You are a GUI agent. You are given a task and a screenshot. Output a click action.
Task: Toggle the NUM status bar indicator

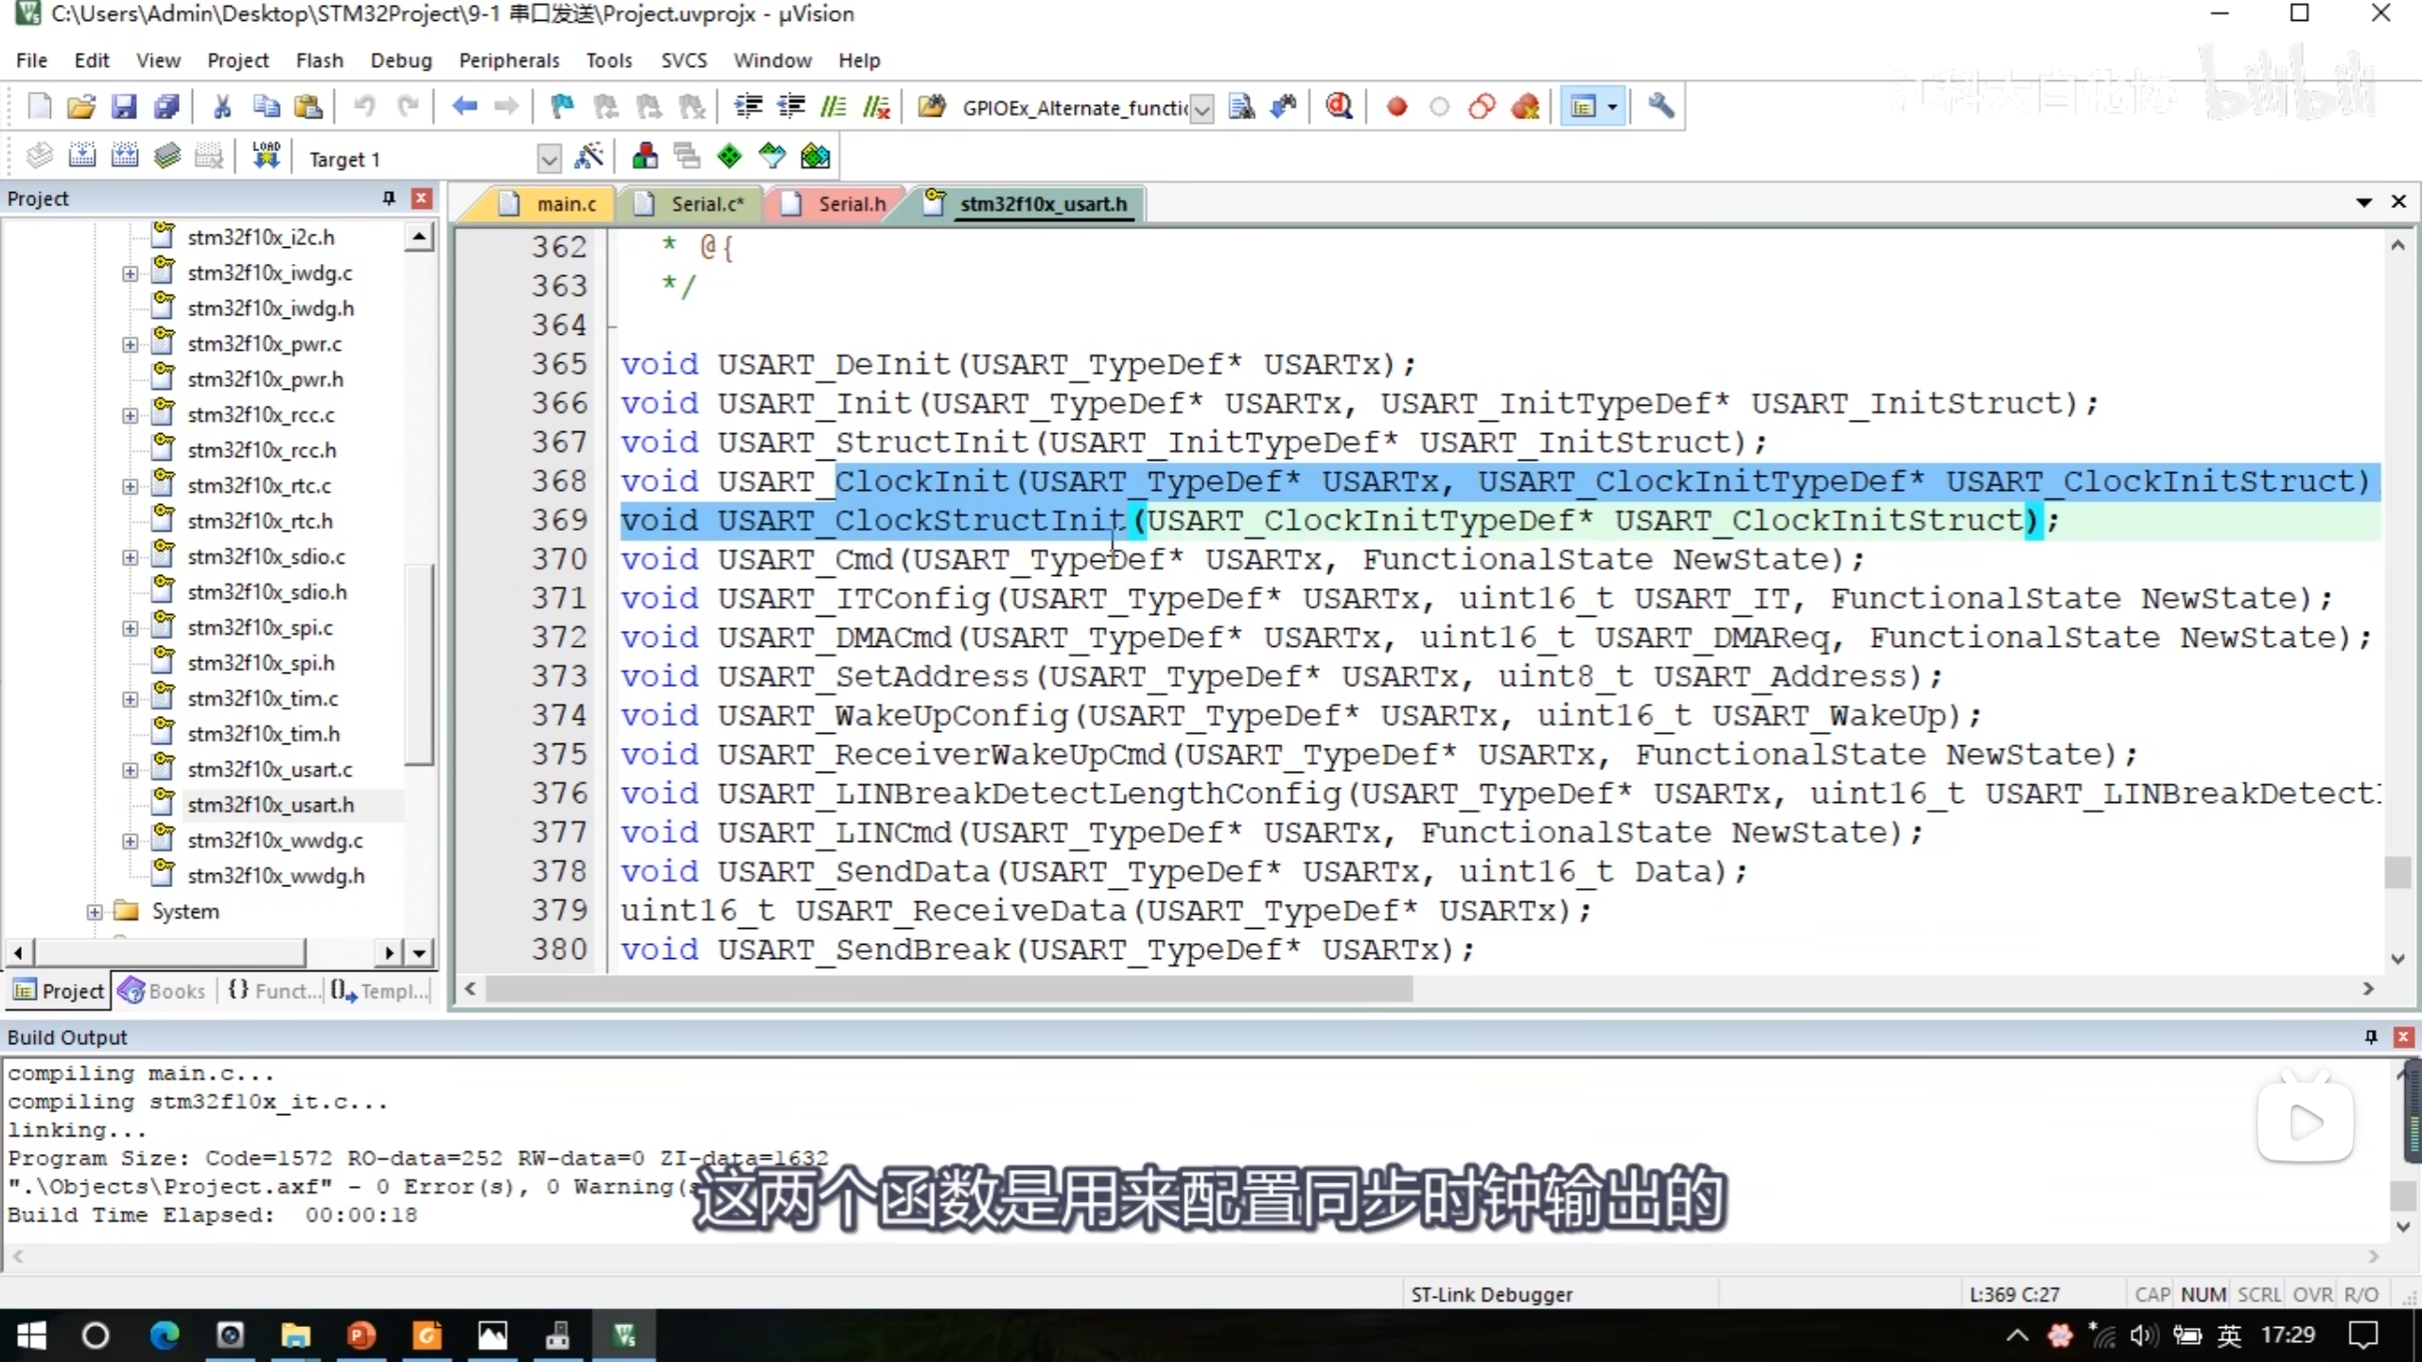pyautogui.click(x=2203, y=1294)
